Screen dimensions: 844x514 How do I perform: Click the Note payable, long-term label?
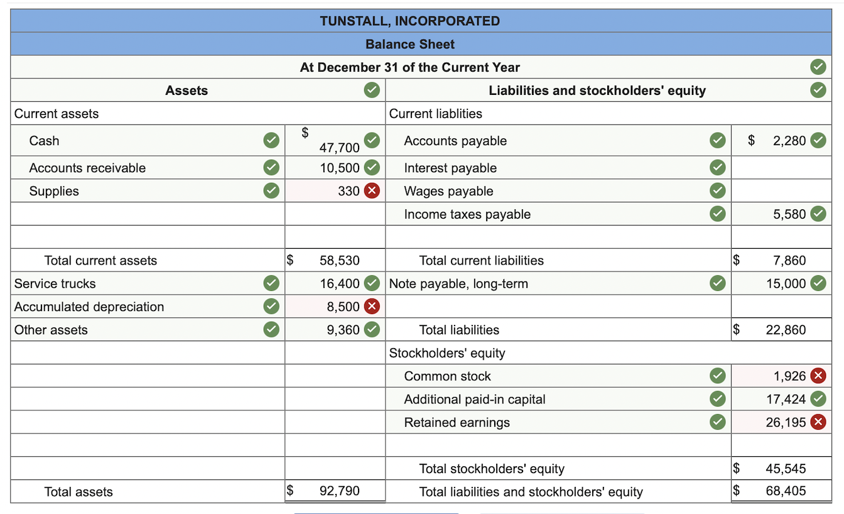(458, 283)
